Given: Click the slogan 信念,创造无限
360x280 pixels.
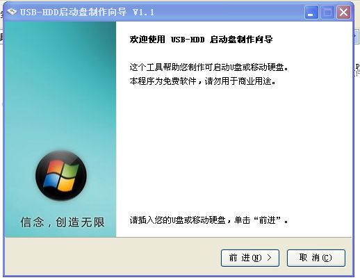Looking at the screenshot, I should tap(63, 222).
